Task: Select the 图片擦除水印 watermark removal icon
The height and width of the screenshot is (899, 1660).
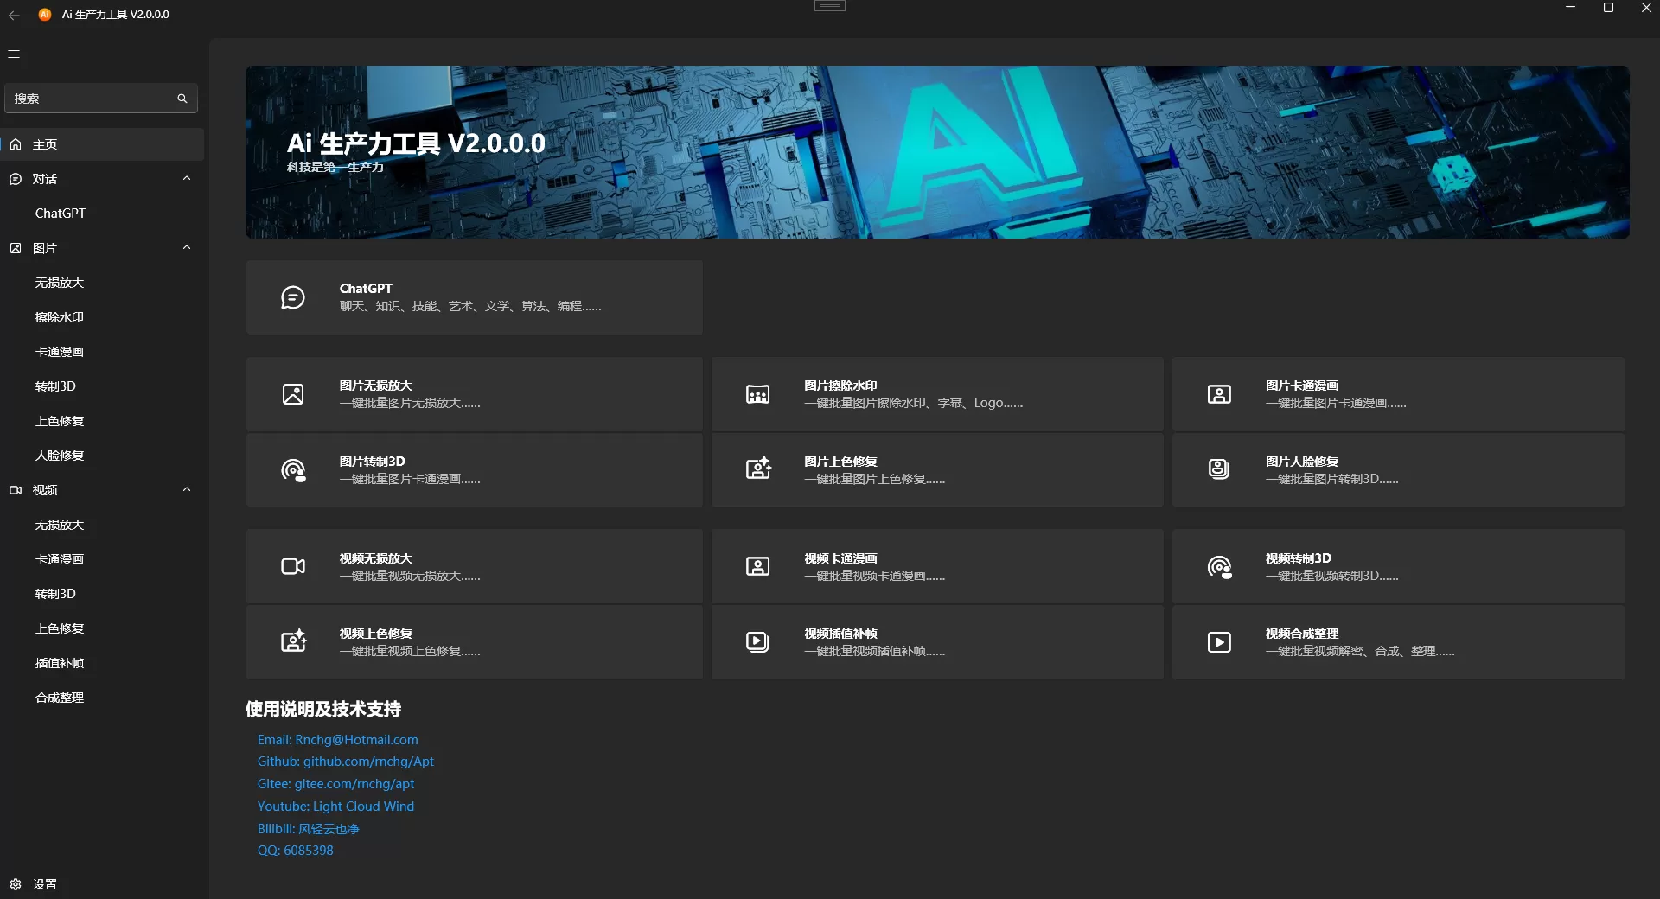Action: click(x=757, y=393)
